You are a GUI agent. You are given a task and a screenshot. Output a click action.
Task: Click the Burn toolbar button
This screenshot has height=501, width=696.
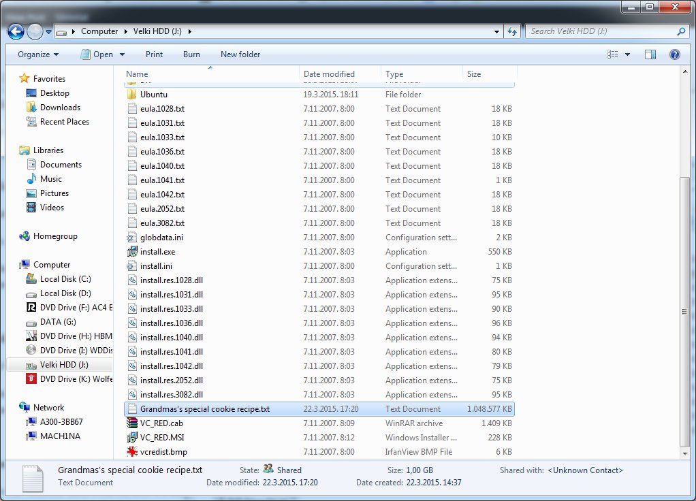click(191, 54)
